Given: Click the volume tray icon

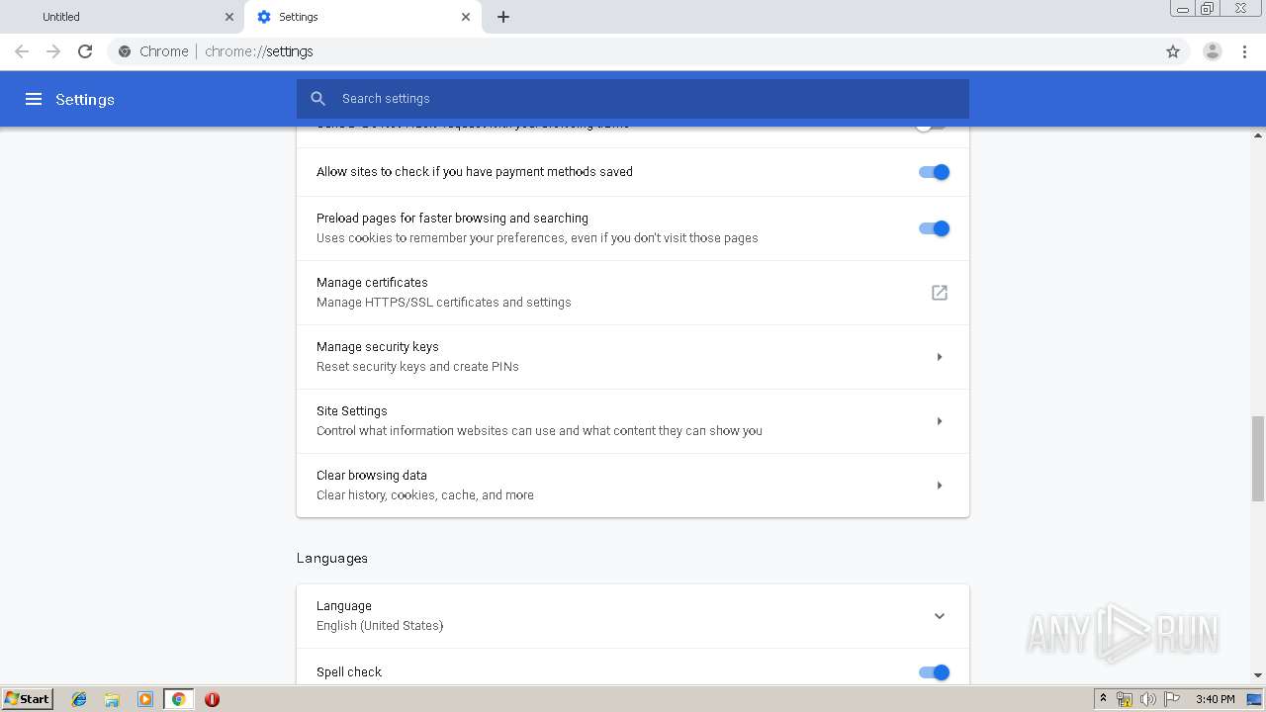Looking at the screenshot, I should click(1148, 699).
